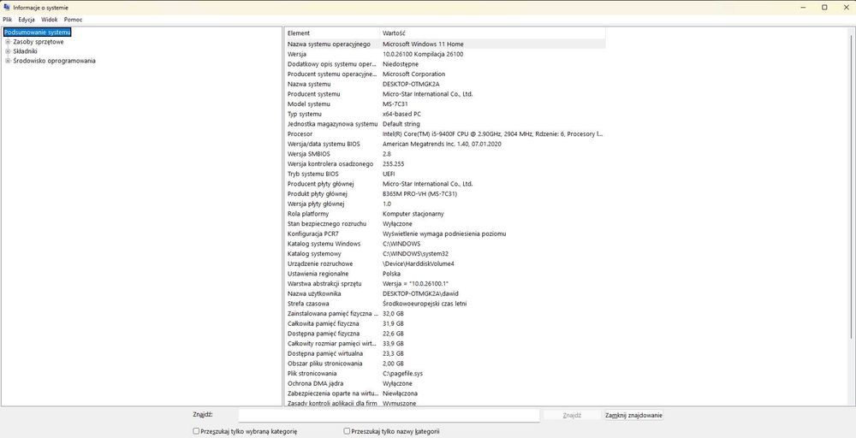Click value 255.255

click(x=393, y=163)
